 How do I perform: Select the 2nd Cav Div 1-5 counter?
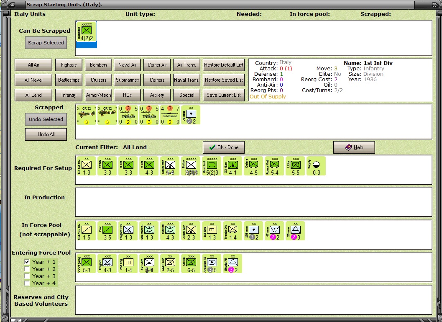click(x=87, y=231)
